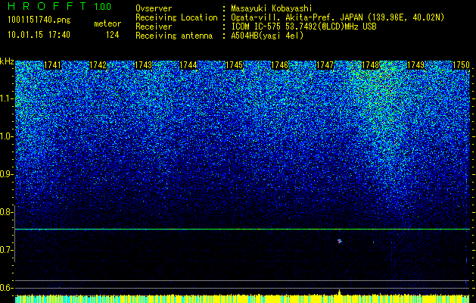
Task: Click the 1750 time marker
Action: pyautogui.click(x=461, y=65)
